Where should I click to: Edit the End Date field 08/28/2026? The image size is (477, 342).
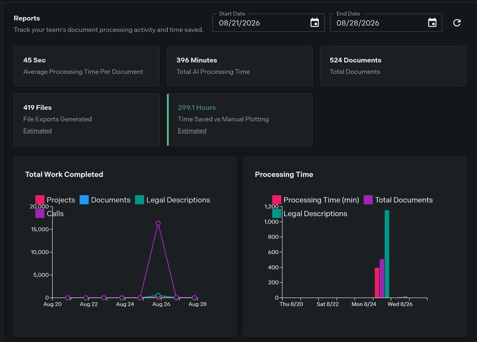386,23
